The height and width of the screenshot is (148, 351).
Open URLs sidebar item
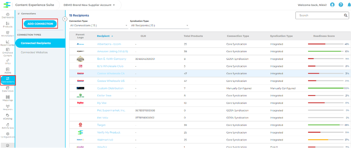(x=8, y=61)
